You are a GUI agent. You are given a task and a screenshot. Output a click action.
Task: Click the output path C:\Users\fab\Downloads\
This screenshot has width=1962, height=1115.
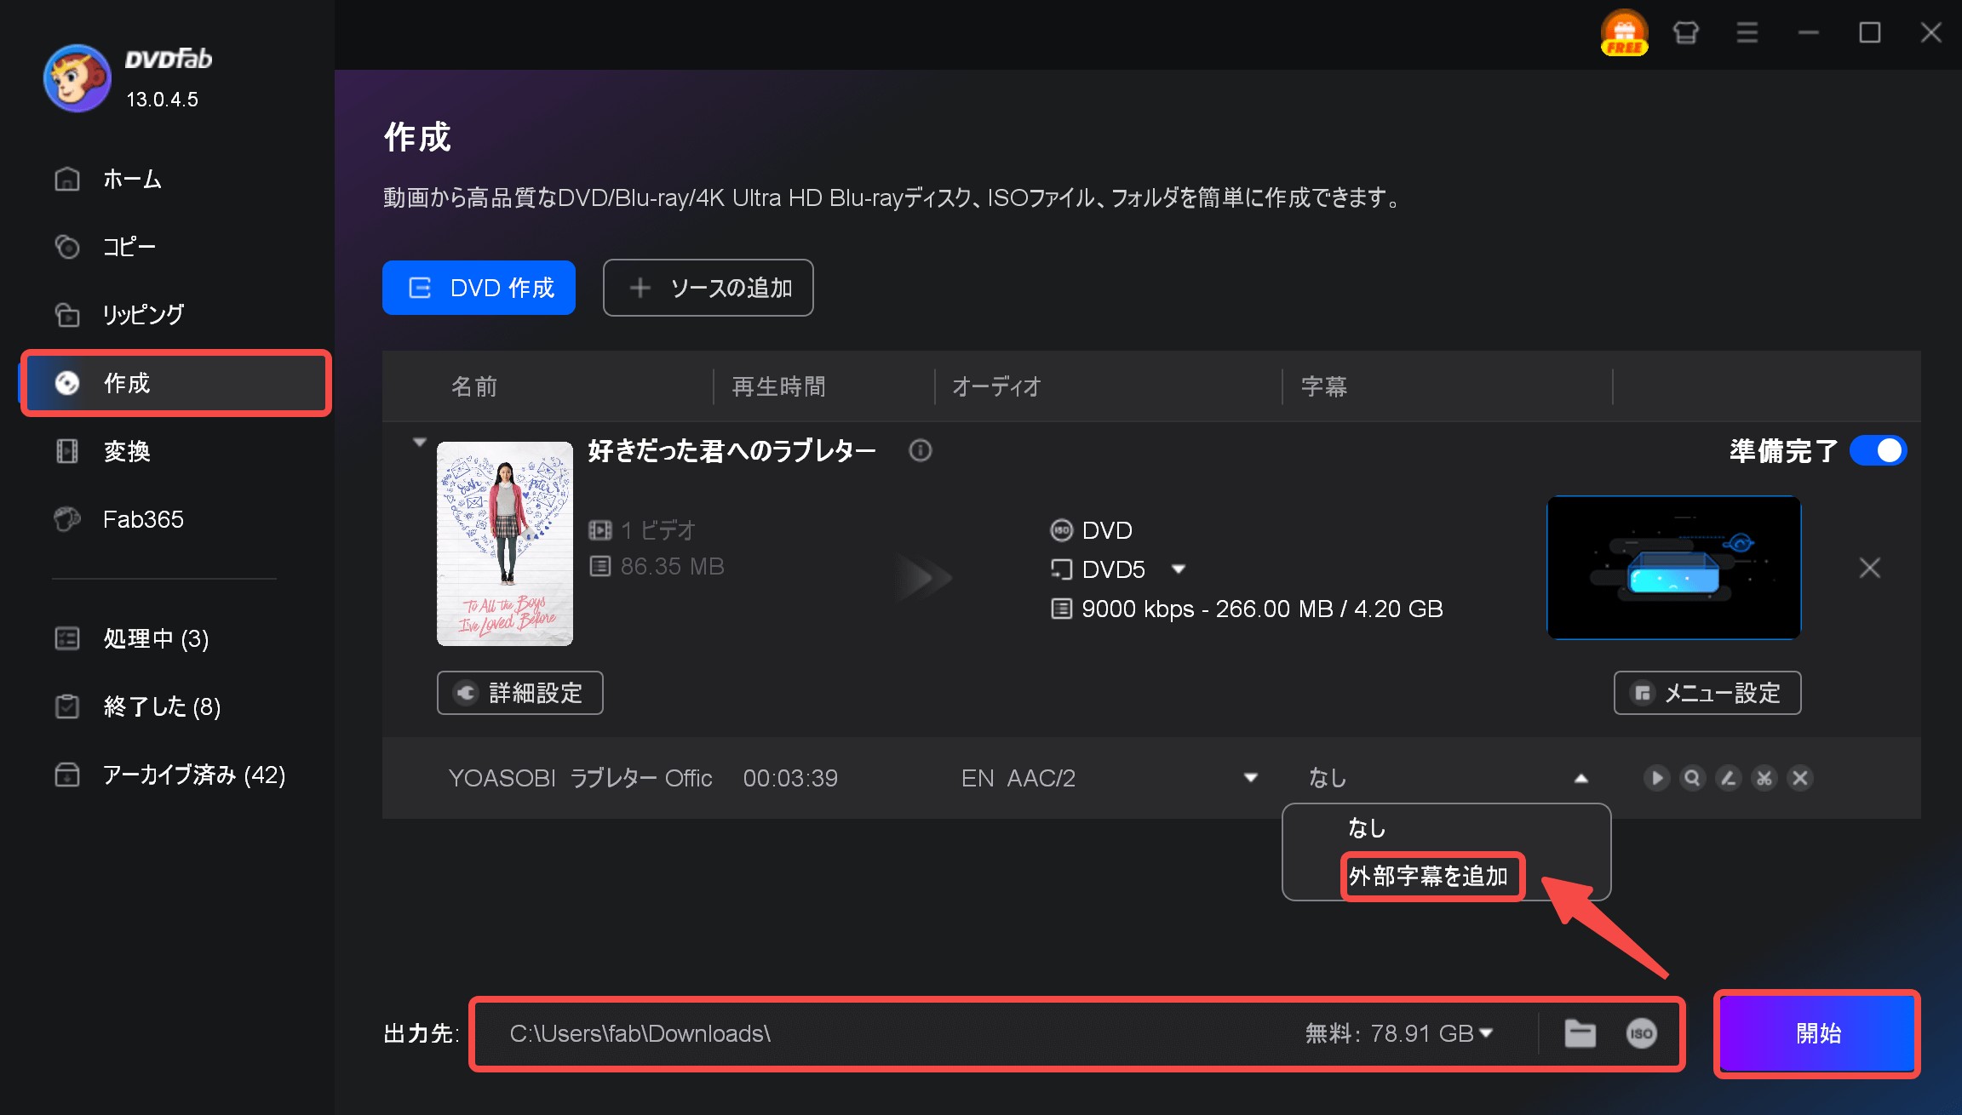coord(640,1033)
